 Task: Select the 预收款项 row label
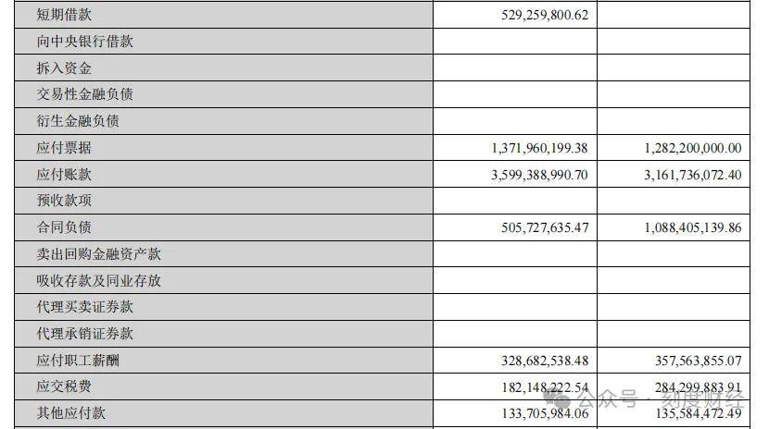[x=64, y=201]
